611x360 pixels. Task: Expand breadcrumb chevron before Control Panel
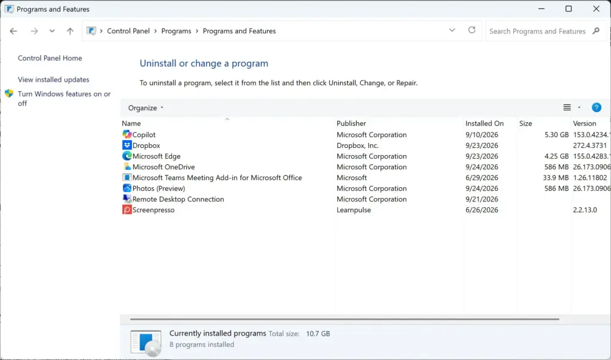click(101, 31)
